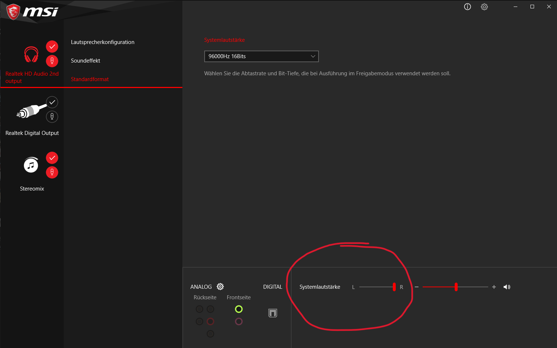
Task: Click the red Systemlautstärke heading
Action: click(x=224, y=40)
